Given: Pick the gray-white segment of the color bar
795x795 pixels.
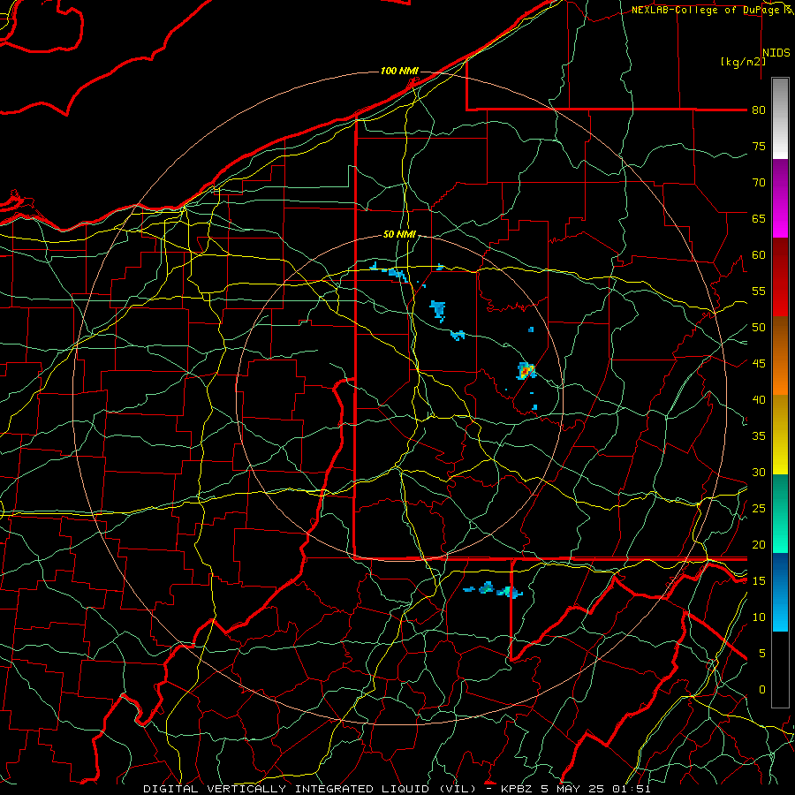Looking at the screenshot, I should coord(780,118).
